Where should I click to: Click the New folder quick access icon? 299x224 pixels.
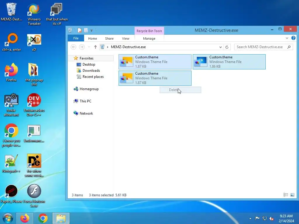pos(86,30)
